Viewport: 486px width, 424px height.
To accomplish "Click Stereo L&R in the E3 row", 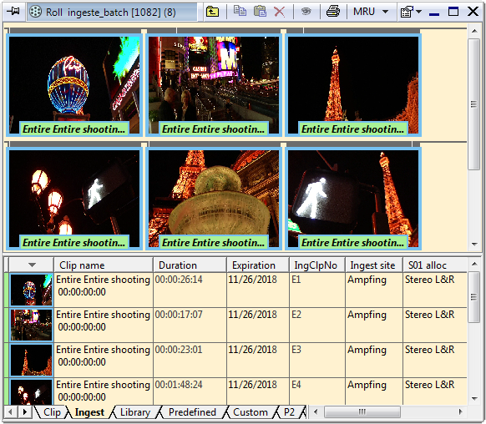I will (429, 350).
